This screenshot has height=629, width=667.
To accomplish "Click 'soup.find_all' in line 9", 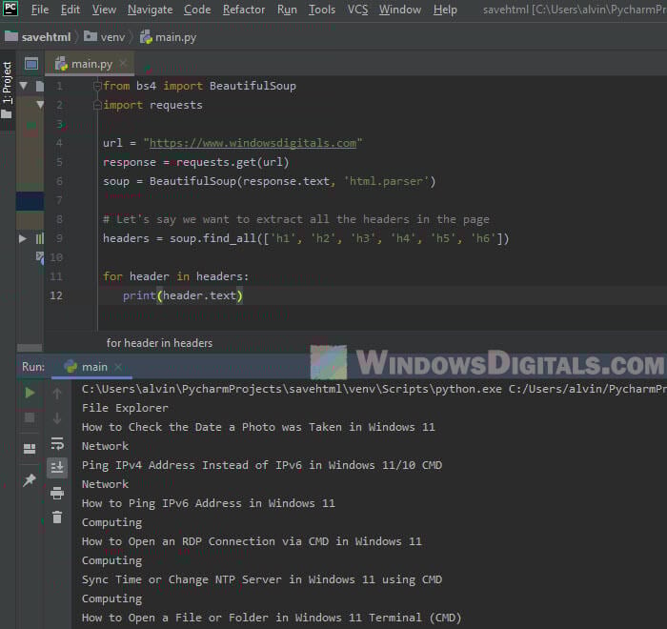I will pos(212,238).
